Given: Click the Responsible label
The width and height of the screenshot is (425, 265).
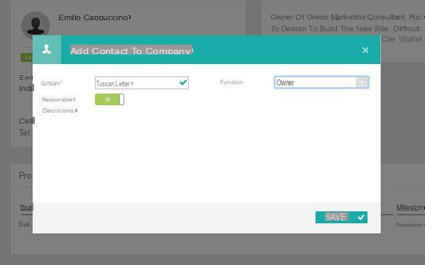Looking at the screenshot, I should tap(58, 99).
